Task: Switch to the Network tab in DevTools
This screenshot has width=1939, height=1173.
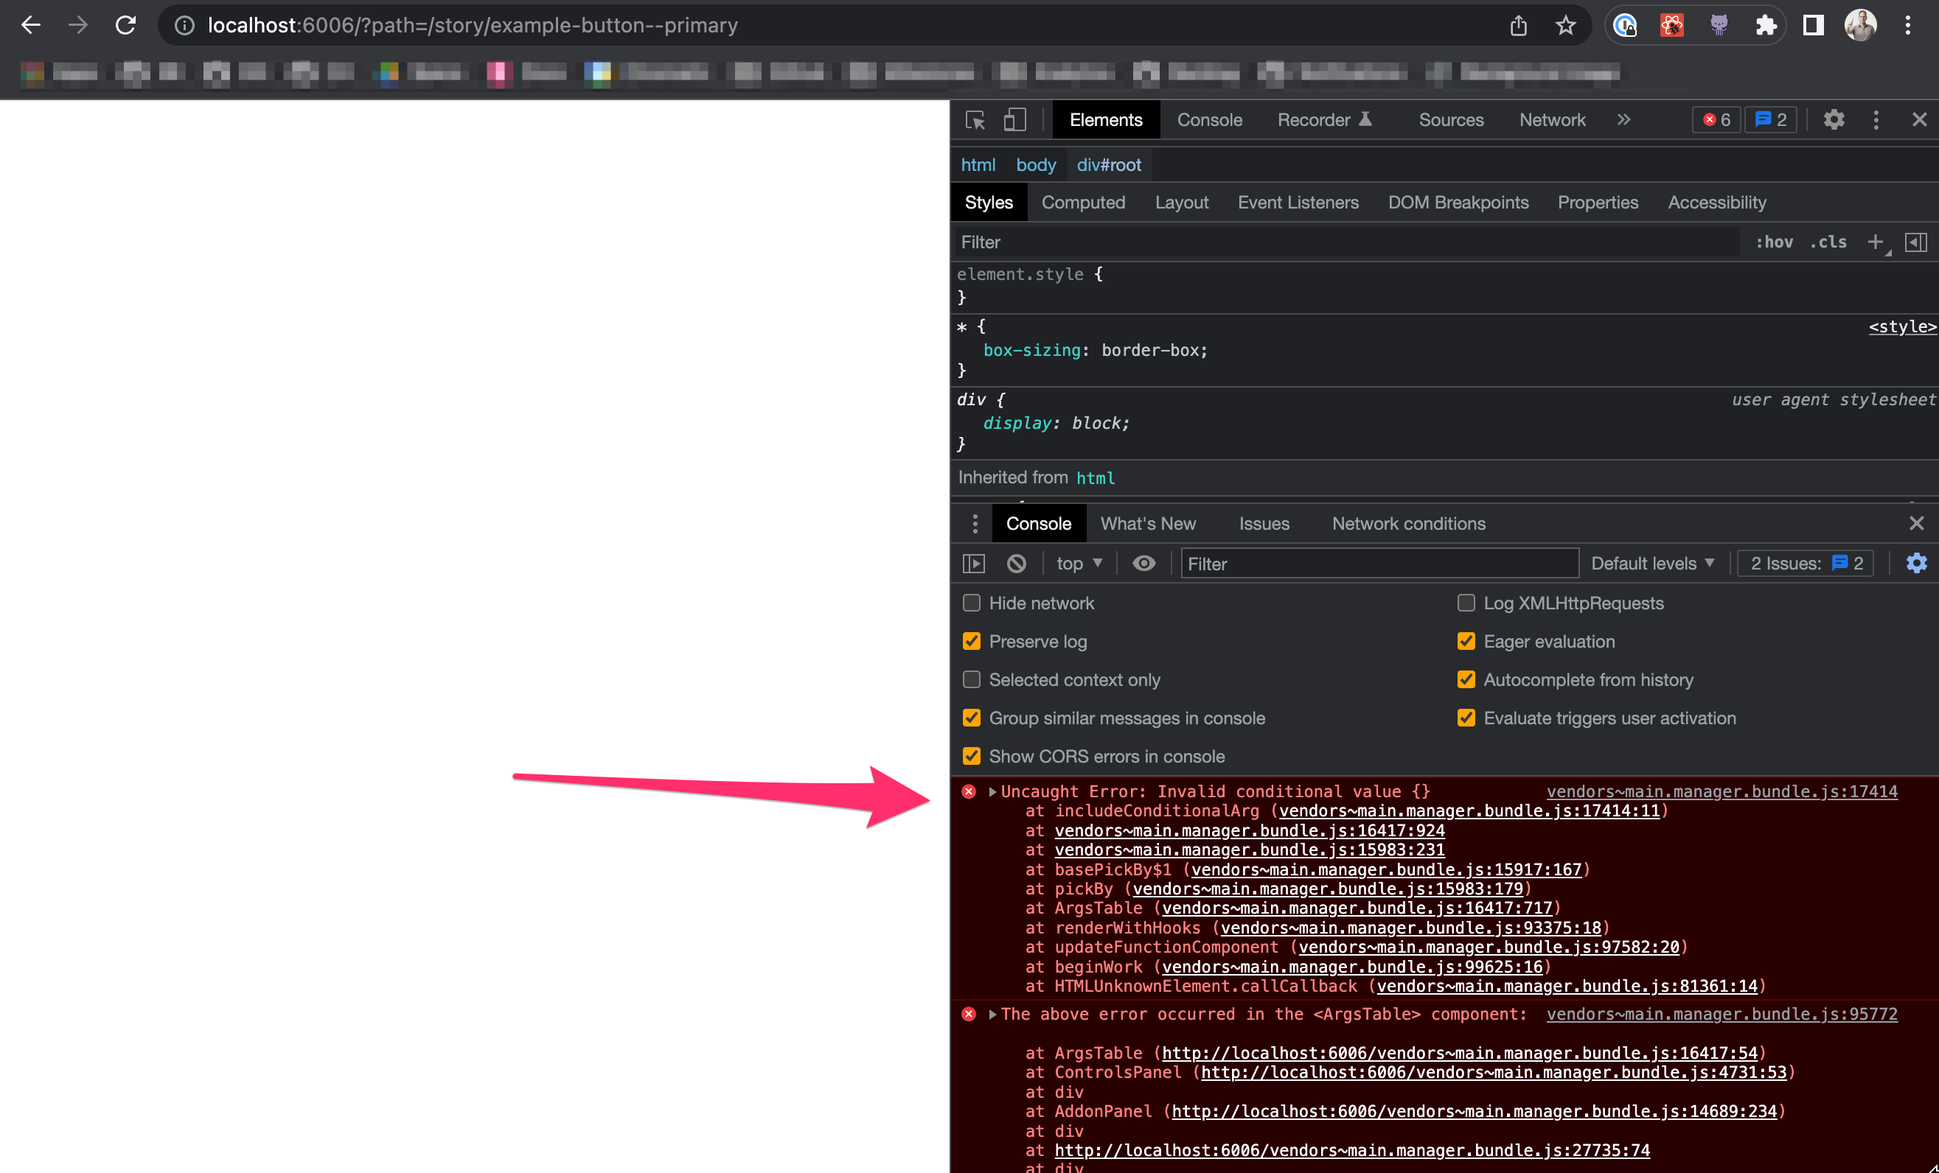Action: 1552,119
